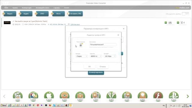Open the Пуск start menu
The width and height of the screenshot is (192, 108).
click(3, 105)
